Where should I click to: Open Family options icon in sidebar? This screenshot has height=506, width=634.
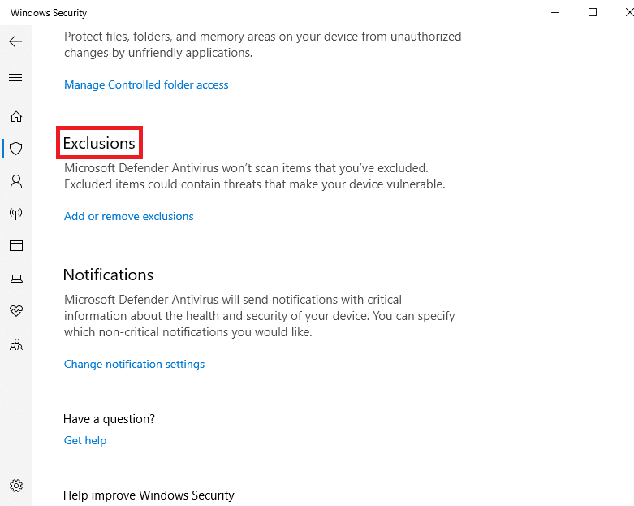pyautogui.click(x=16, y=344)
